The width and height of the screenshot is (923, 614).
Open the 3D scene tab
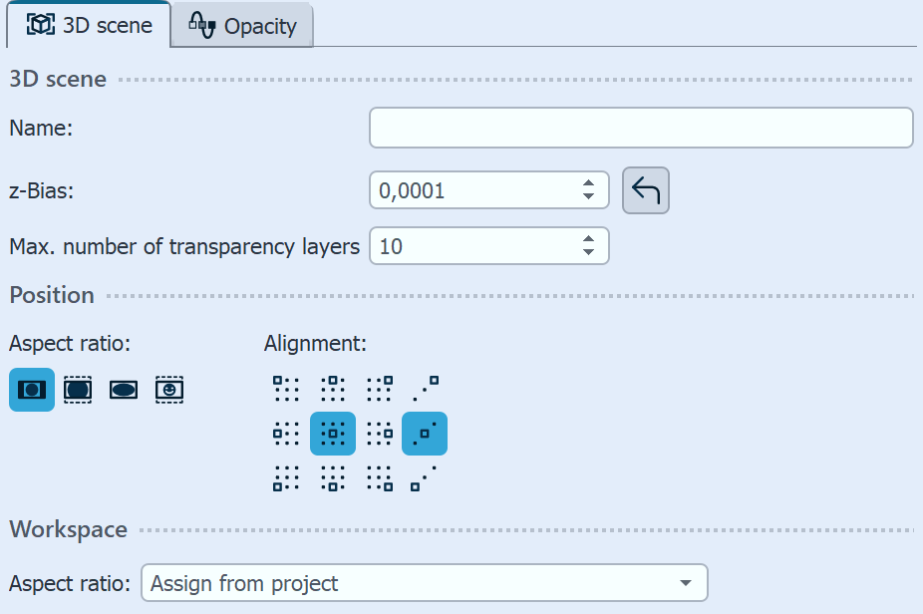(90, 26)
